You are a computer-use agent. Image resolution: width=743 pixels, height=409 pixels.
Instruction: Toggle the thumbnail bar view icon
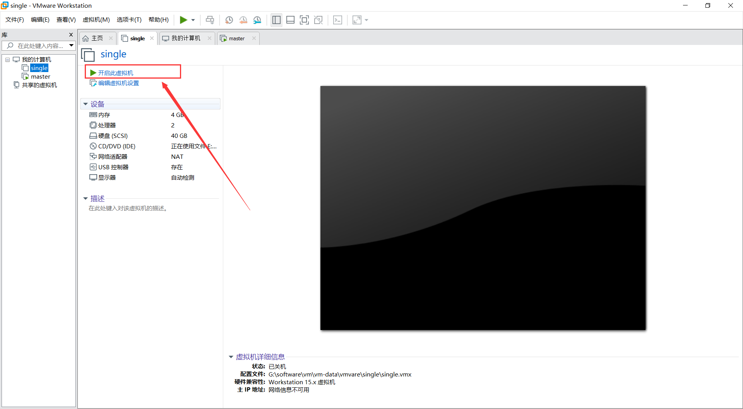coord(290,20)
